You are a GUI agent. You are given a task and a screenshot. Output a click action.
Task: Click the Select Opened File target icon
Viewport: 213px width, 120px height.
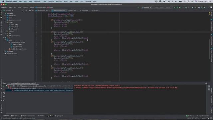[23, 11]
